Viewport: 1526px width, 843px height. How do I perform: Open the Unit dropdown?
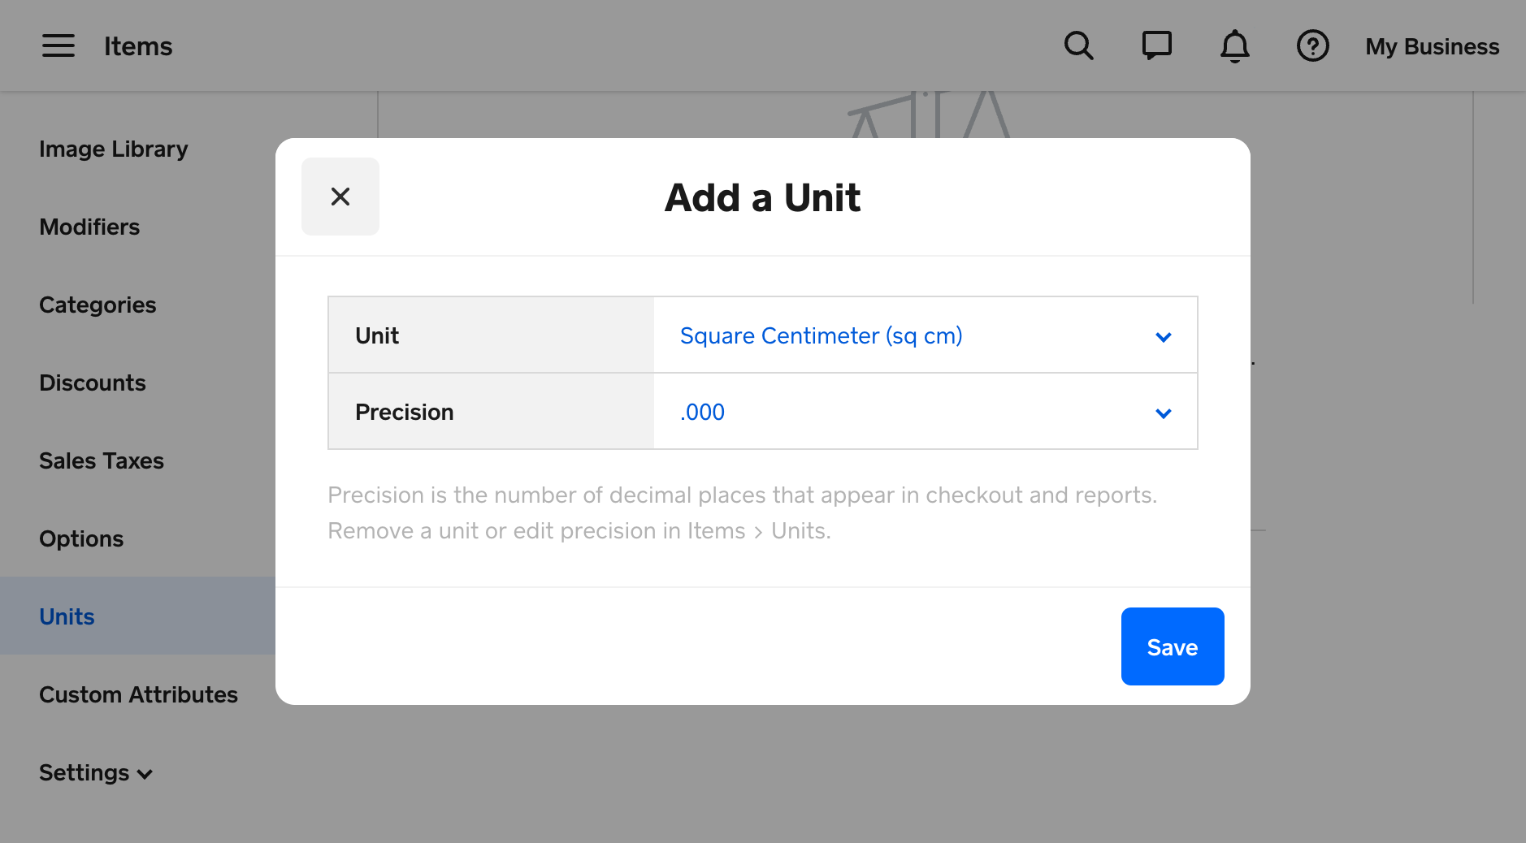925,335
